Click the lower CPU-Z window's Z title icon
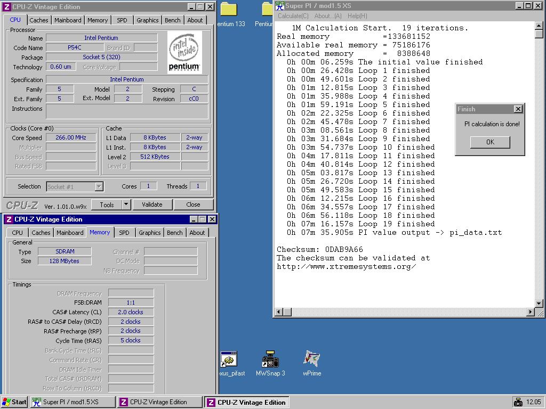546x409 pixels. pos(9,219)
